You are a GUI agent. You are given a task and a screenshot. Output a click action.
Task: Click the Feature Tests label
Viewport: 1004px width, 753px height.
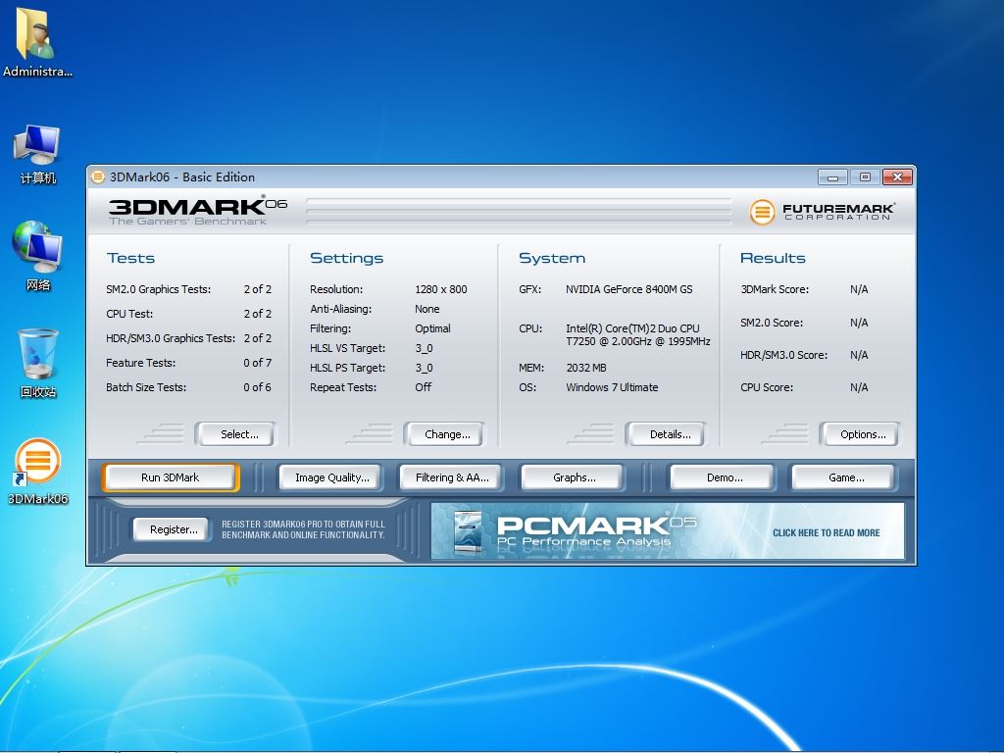[x=140, y=363]
